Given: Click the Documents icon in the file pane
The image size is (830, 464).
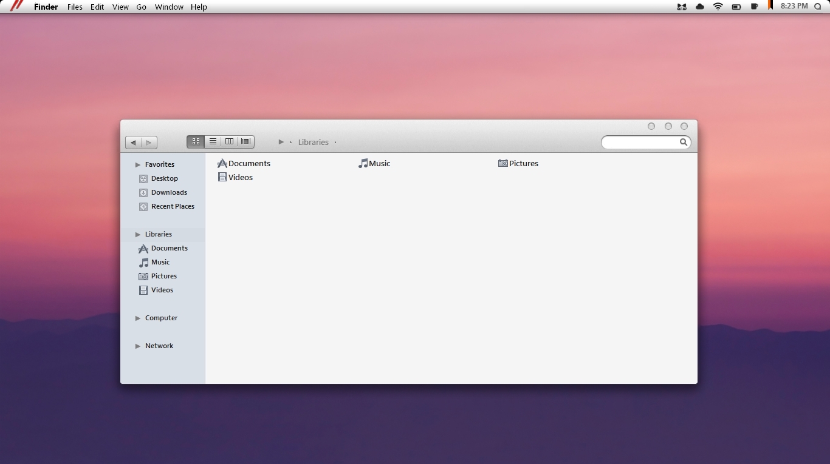Looking at the screenshot, I should (x=222, y=163).
